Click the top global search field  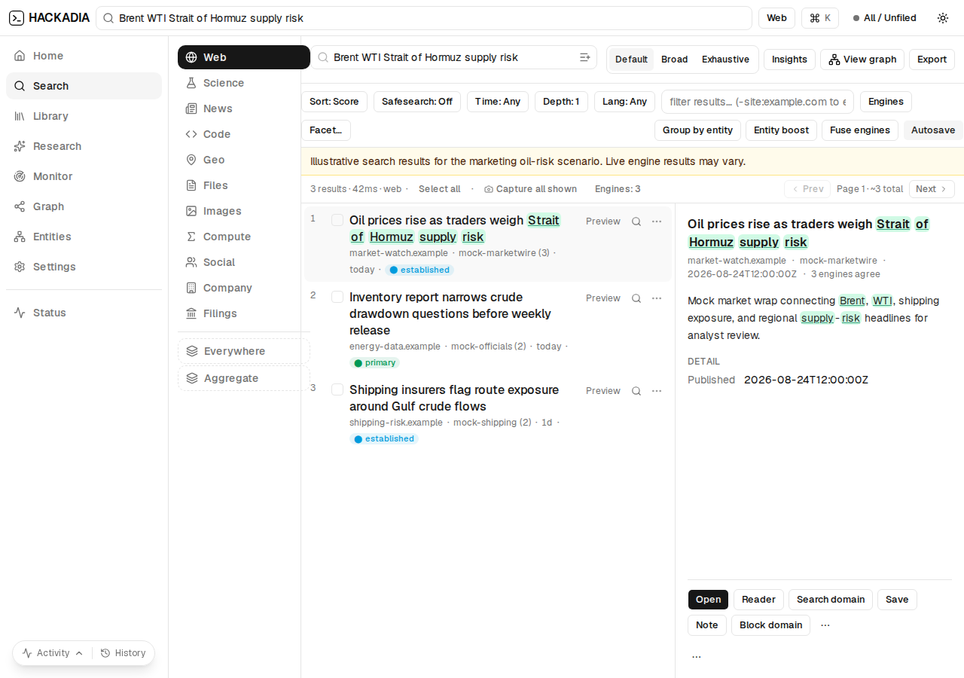coord(424,18)
